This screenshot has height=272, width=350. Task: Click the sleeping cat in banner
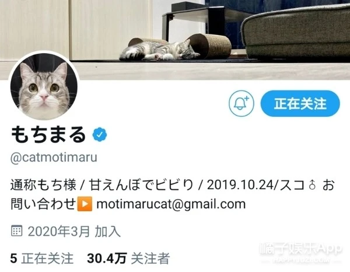click(159, 51)
